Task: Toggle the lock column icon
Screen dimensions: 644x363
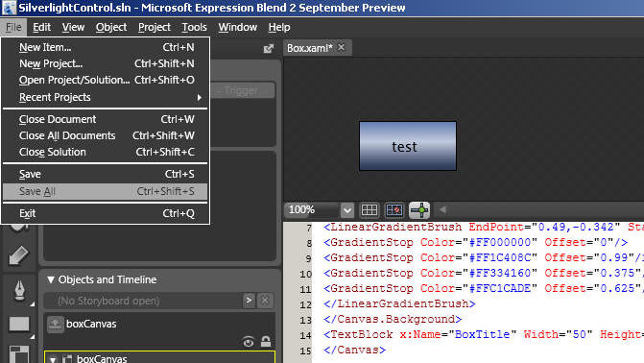Action: click(266, 341)
